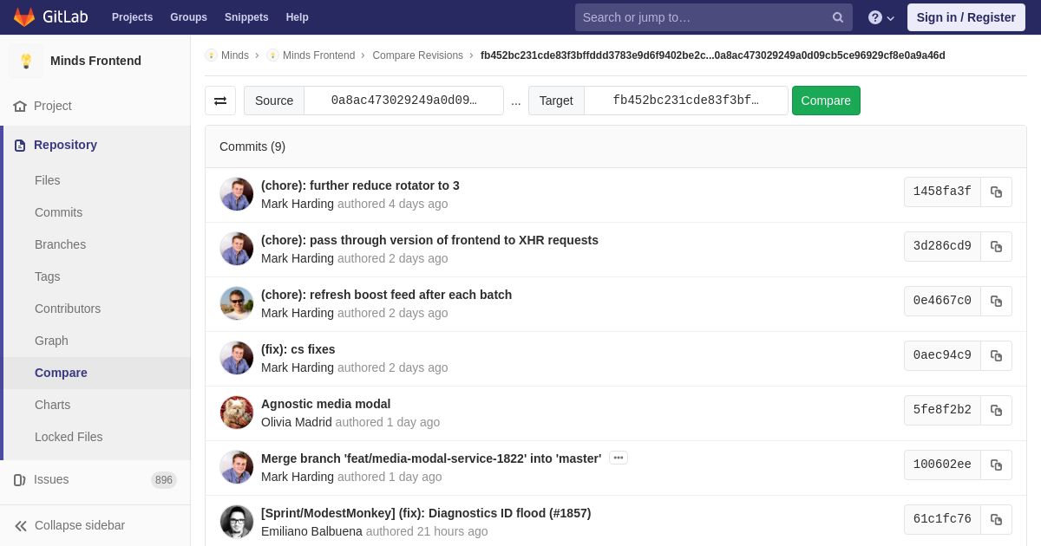Screen dimensions: 1041x546
Task: Open Olivia Madrid's avatar
Action: click(x=237, y=413)
